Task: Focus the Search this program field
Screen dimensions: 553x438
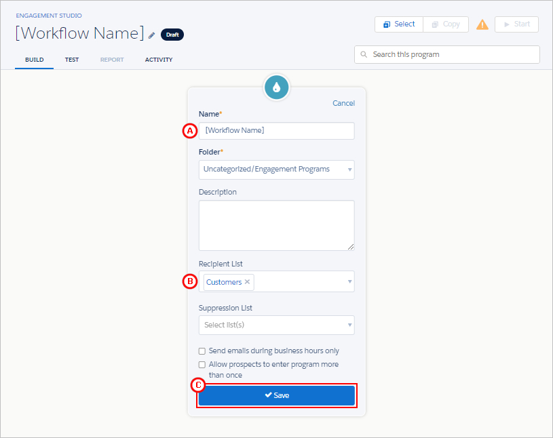Action: [447, 55]
